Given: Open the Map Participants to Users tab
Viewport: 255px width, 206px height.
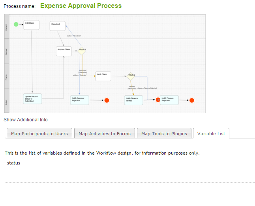Looking at the screenshot, I should pyautogui.click(x=39, y=134).
